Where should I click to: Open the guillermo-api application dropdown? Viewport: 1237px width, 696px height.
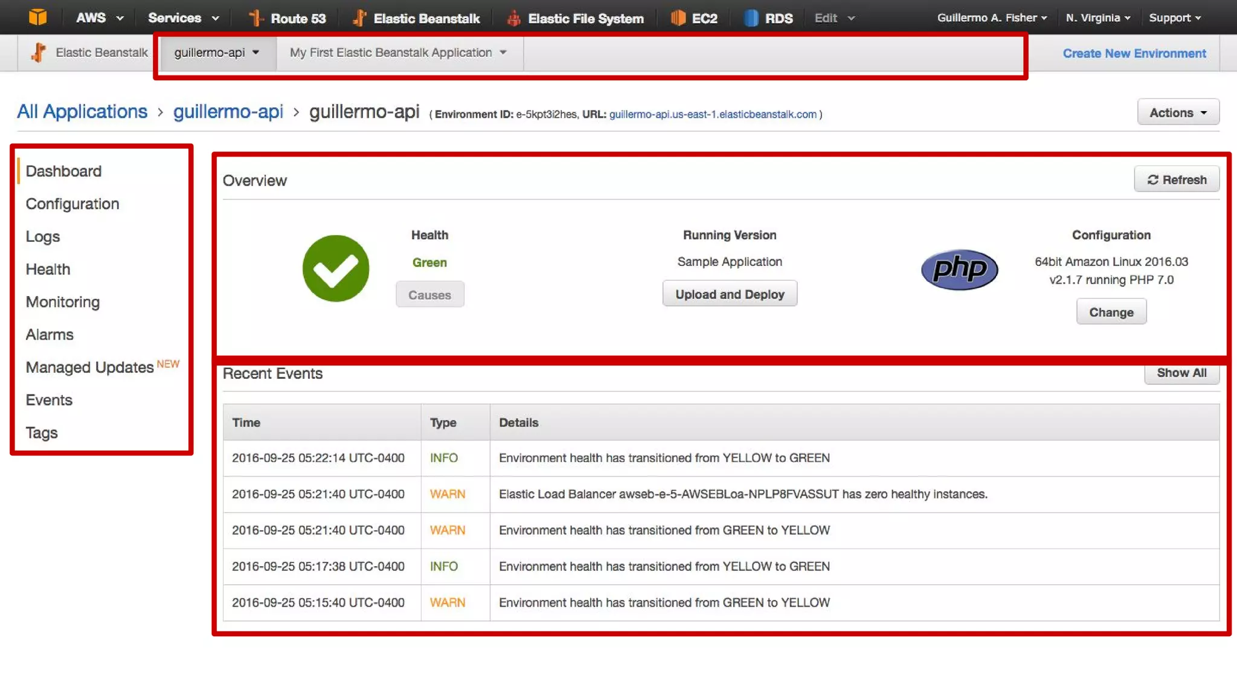[217, 53]
